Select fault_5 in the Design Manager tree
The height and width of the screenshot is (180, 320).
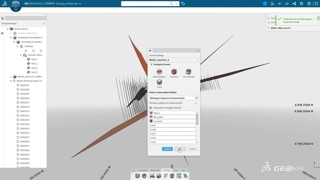[x=34, y=72]
